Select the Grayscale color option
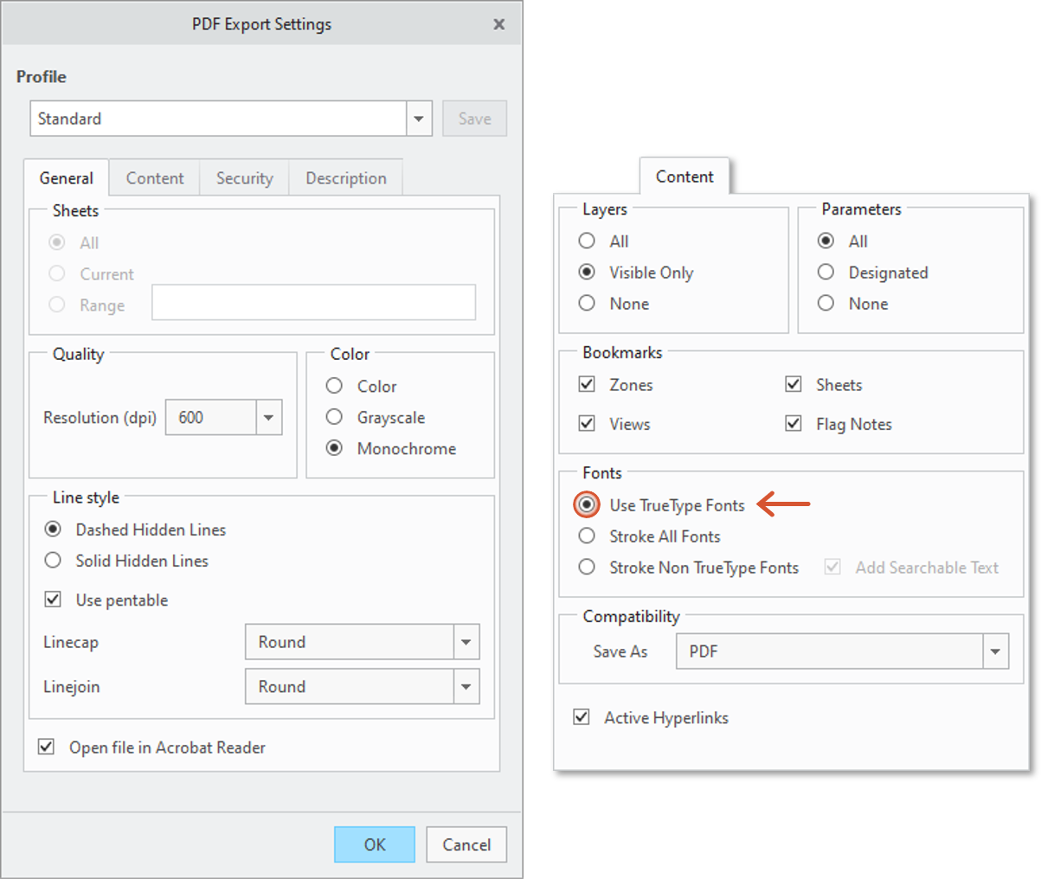The image size is (1041, 879). click(x=335, y=418)
